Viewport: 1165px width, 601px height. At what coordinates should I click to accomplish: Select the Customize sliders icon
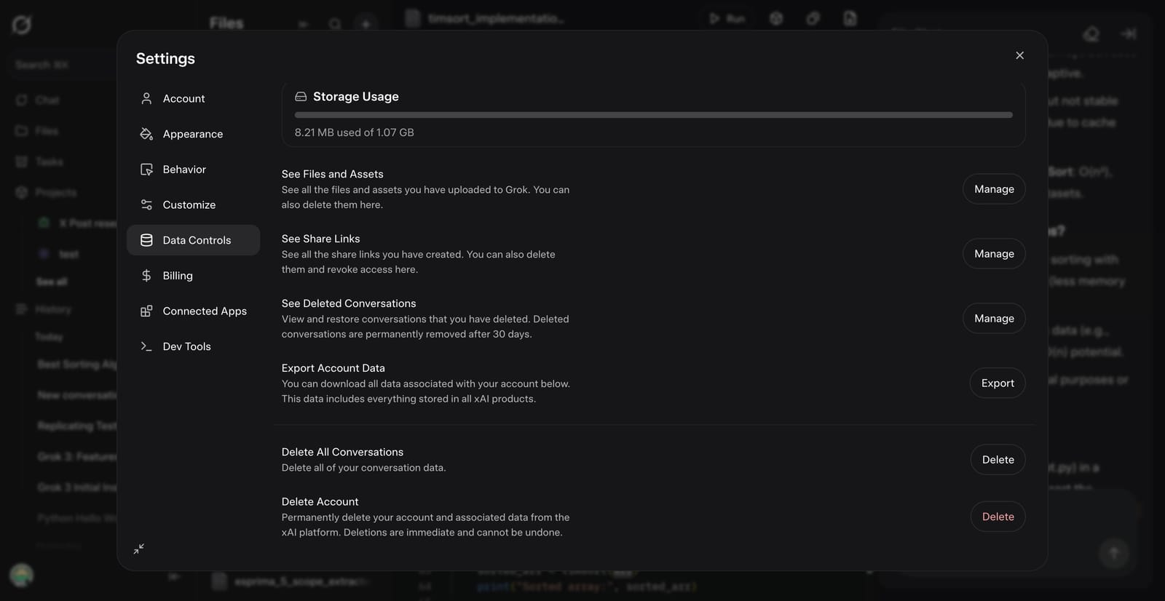tap(146, 204)
